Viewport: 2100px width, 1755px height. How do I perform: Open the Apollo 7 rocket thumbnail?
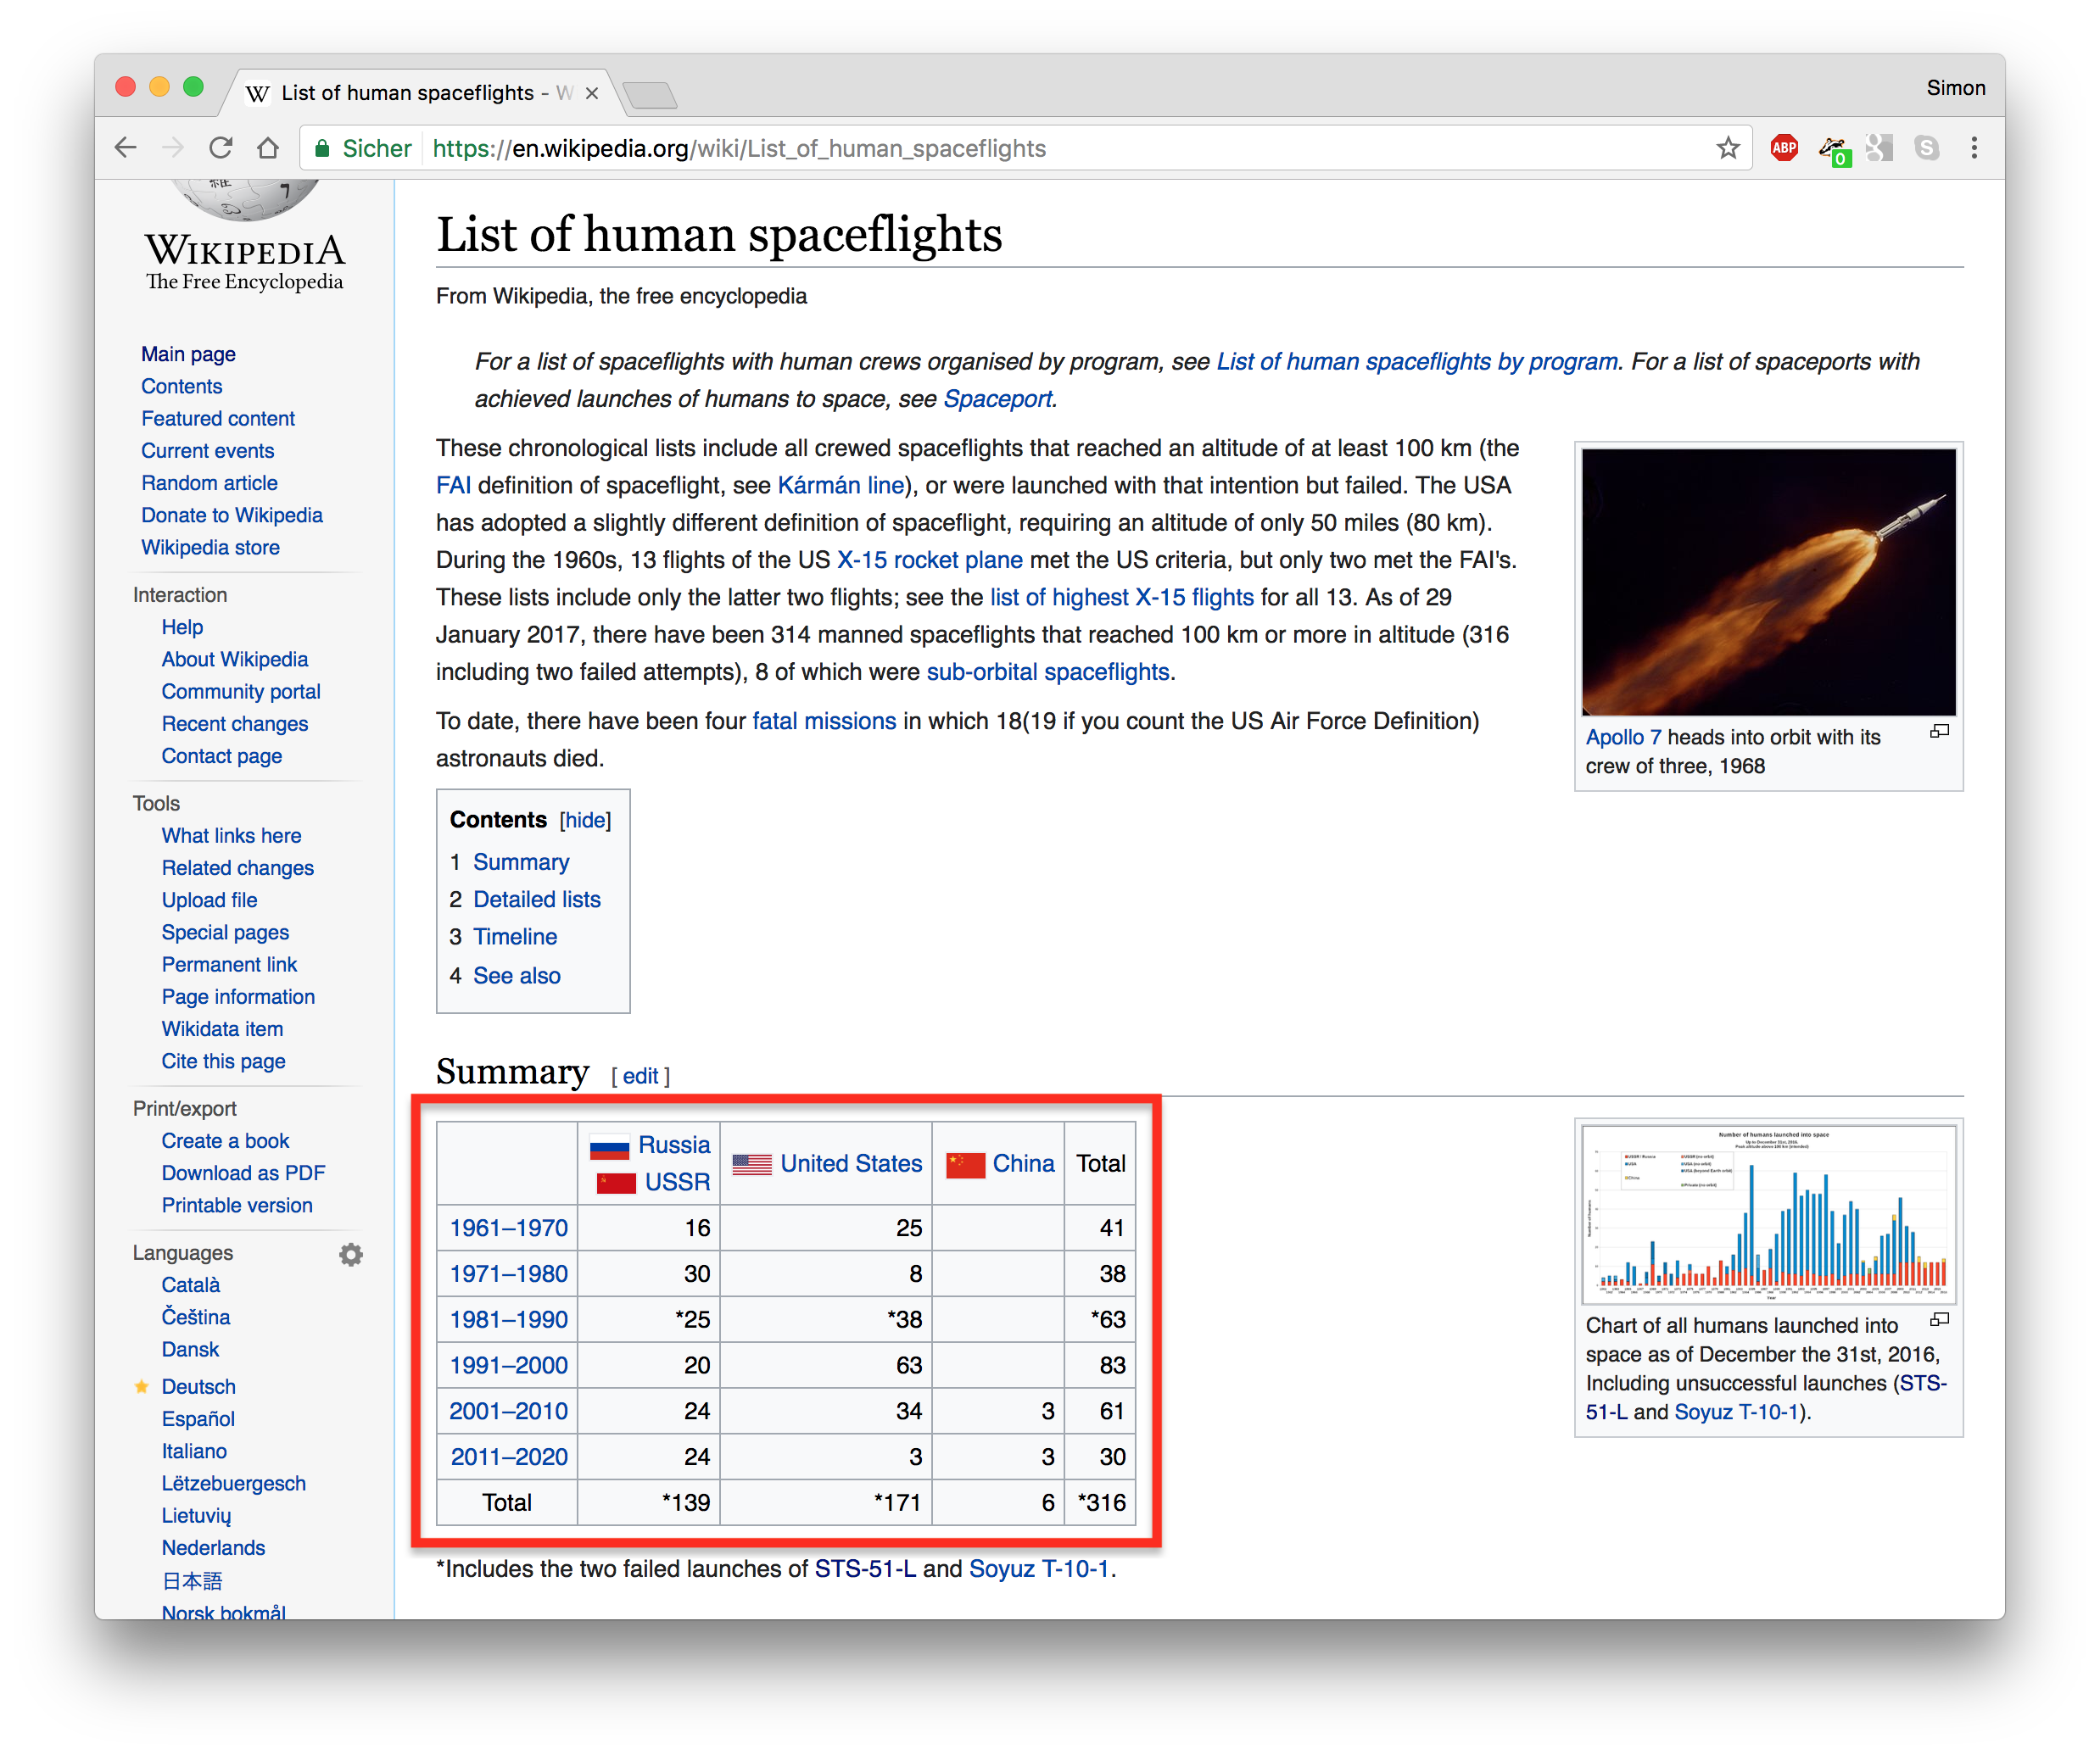point(1768,582)
